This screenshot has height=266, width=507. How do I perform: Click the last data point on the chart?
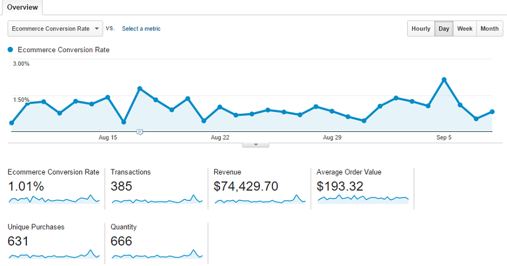pyautogui.click(x=492, y=112)
